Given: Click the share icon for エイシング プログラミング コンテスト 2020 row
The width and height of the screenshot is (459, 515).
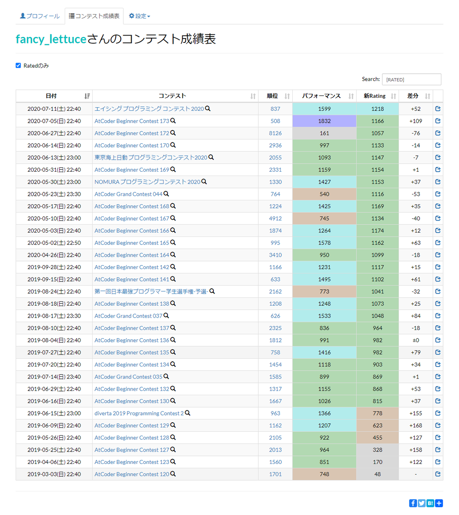Looking at the screenshot, I should point(438,109).
